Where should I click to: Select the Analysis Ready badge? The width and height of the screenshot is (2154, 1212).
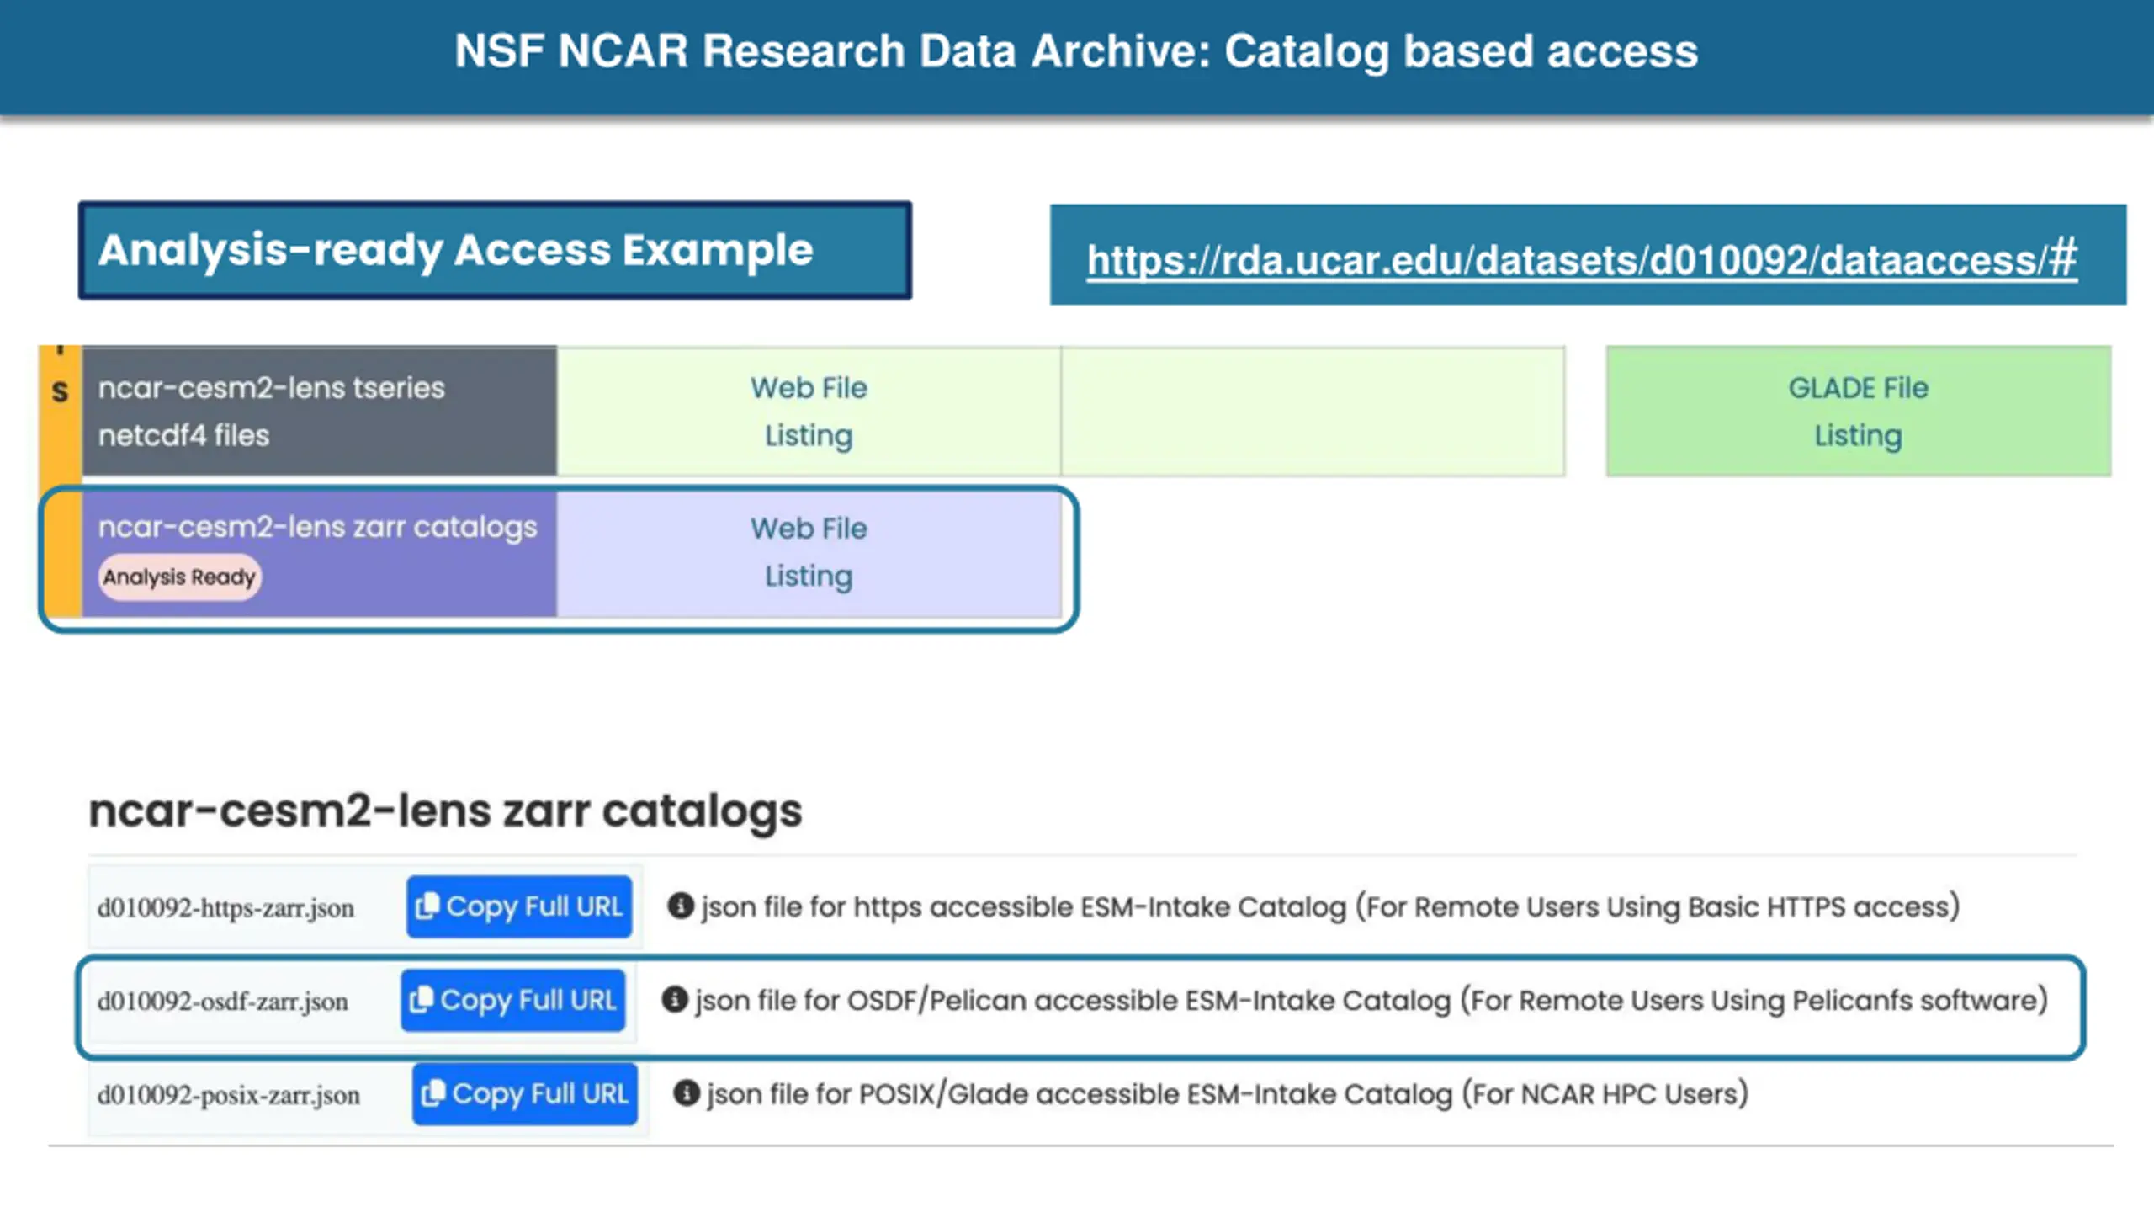click(179, 577)
